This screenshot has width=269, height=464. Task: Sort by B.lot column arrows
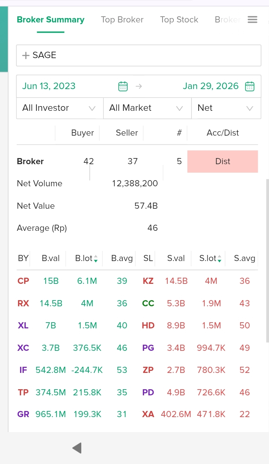pos(96,259)
